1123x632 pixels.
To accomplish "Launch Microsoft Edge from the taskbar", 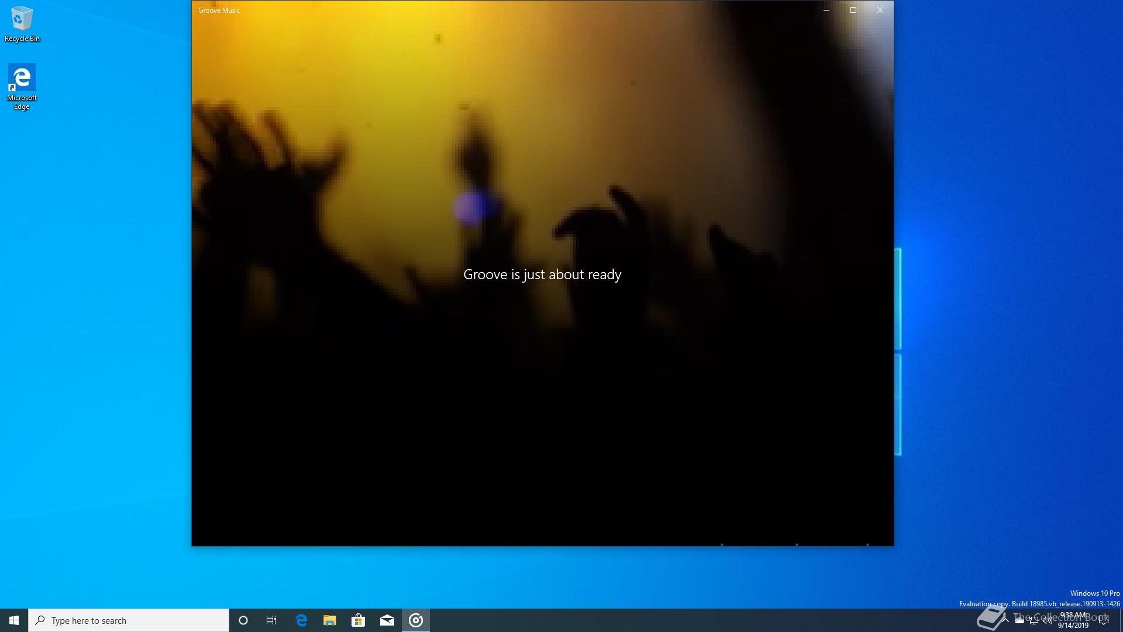I will pyautogui.click(x=301, y=620).
